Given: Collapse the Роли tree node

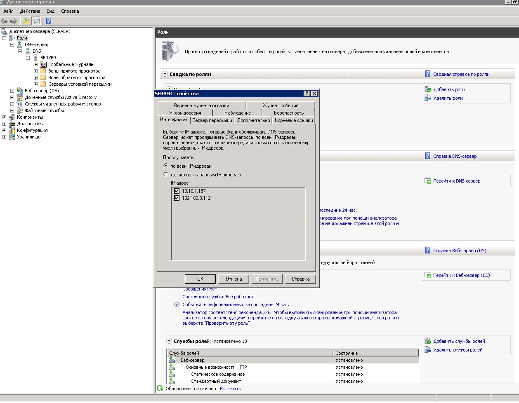Looking at the screenshot, I should click(x=5, y=38).
